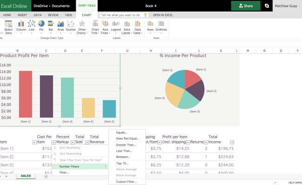
Task: Click the Share button
Action: (x=246, y=6)
